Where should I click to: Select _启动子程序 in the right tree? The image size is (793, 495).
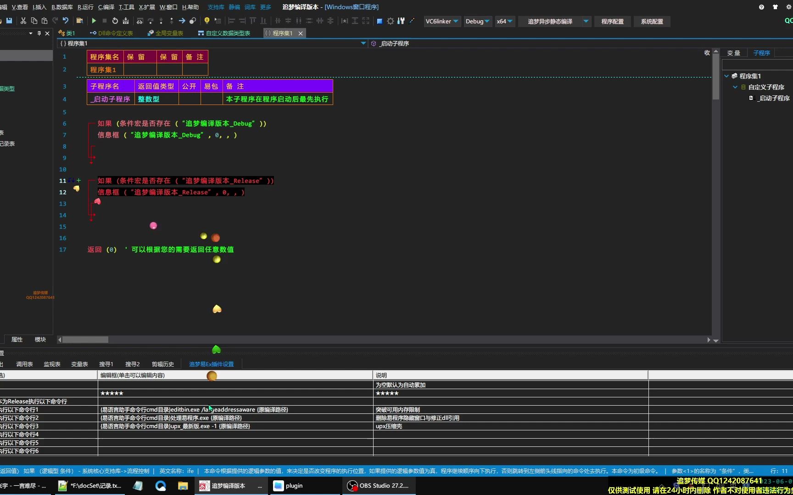[x=774, y=98]
